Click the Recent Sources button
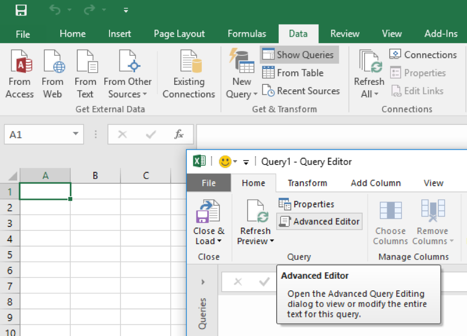Screen dimensions: 467x336 point(301,91)
